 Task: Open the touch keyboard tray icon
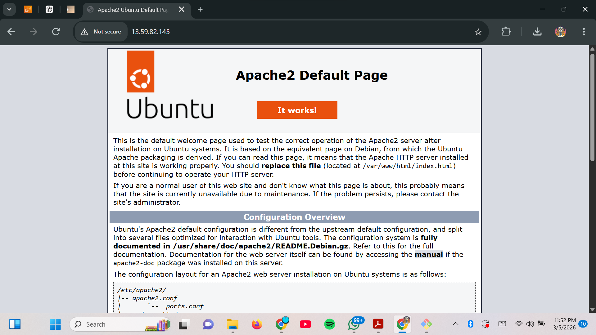(x=502, y=324)
